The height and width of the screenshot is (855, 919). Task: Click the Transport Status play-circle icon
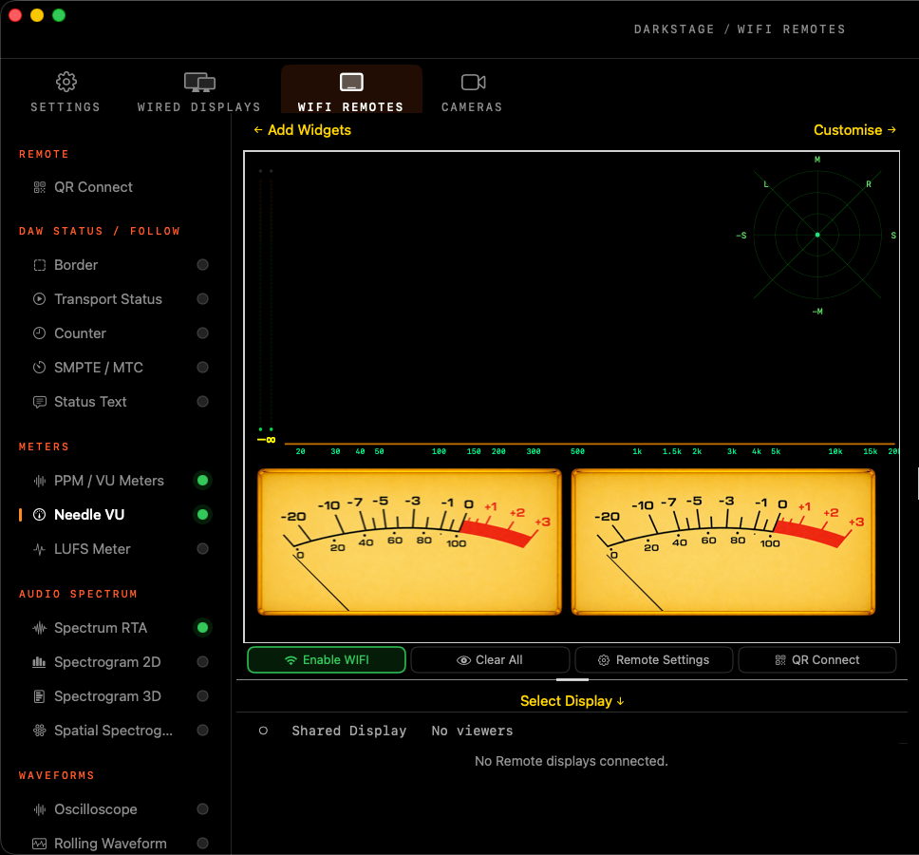coord(39,299)
